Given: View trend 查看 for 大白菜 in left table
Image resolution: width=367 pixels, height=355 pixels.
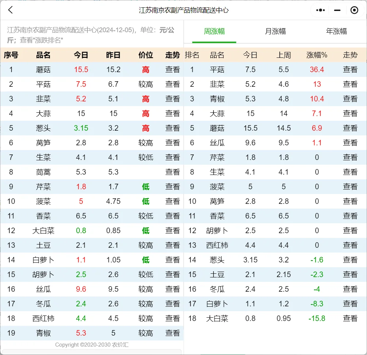Looking at the screenshot, I should (172, 231).
